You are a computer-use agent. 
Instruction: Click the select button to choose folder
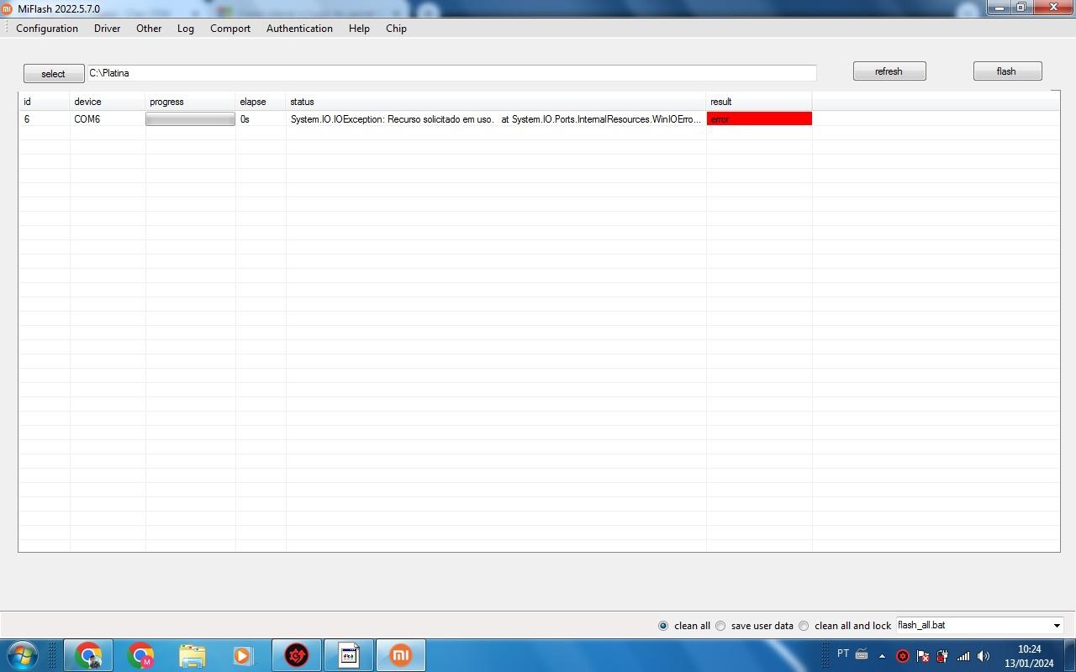click(x=54, y=74)
